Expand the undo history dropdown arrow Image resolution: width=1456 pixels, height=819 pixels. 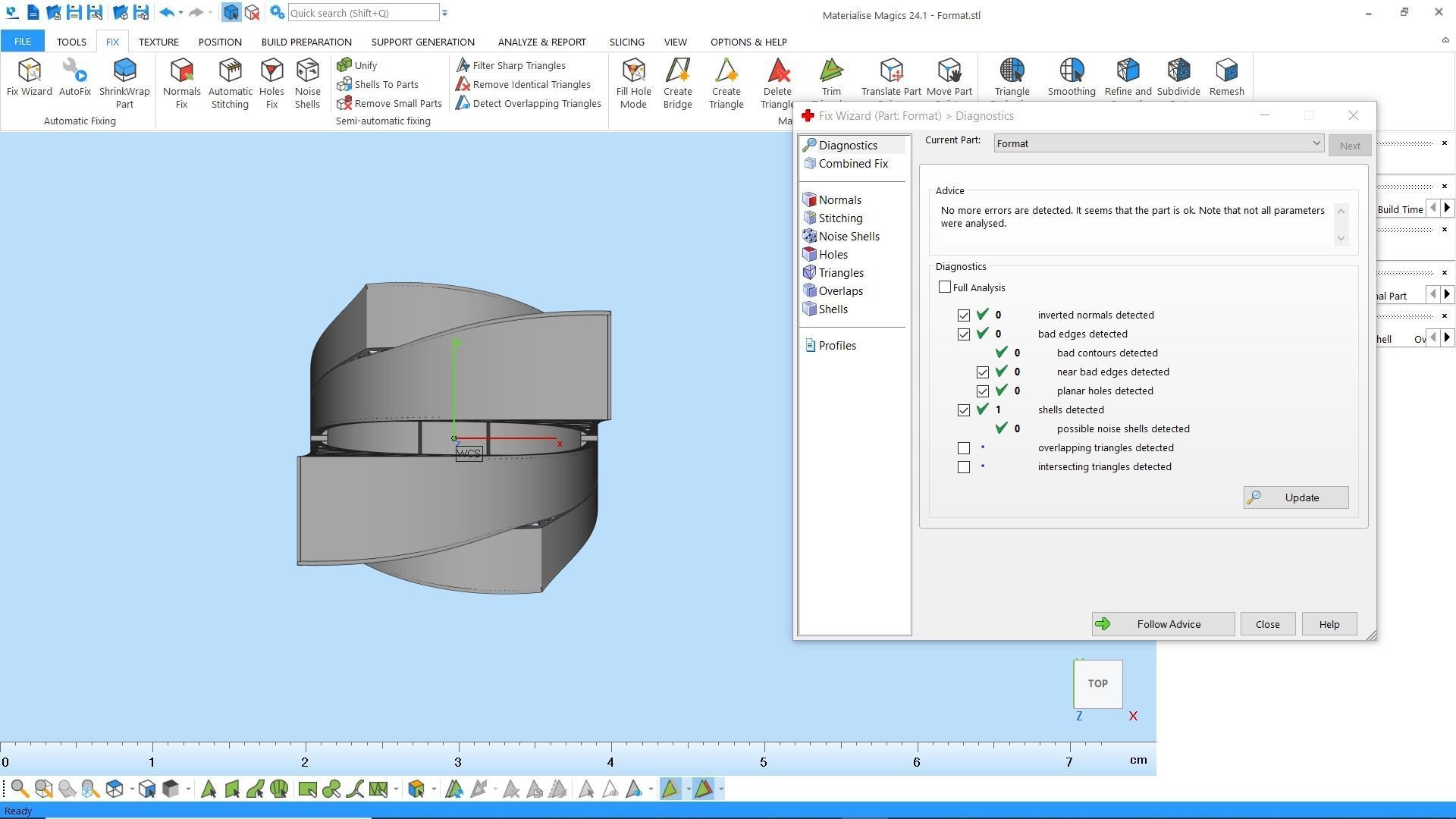click(x=180, y=13)
